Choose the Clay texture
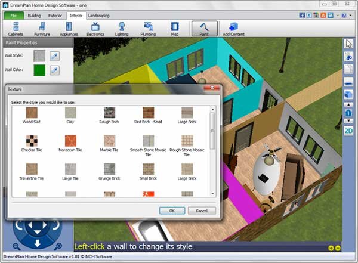Image resolution: width=358 pixels, height=263 pixels. [x=70, y=116]
